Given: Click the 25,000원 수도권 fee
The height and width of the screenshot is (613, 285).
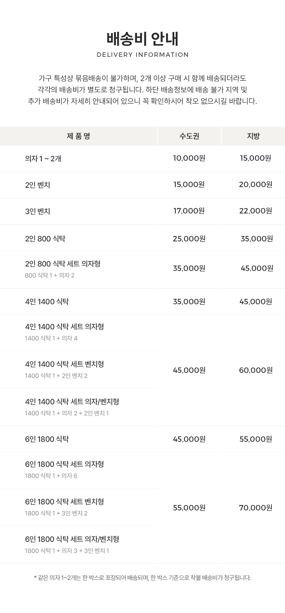Looking at the screenshot, I should click(x=189, y=239).
